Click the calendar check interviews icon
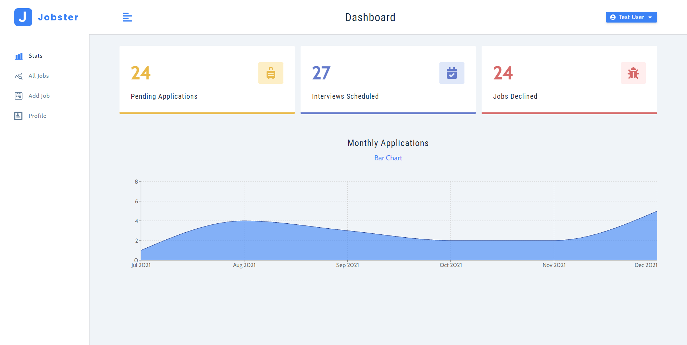 (452, 73)
